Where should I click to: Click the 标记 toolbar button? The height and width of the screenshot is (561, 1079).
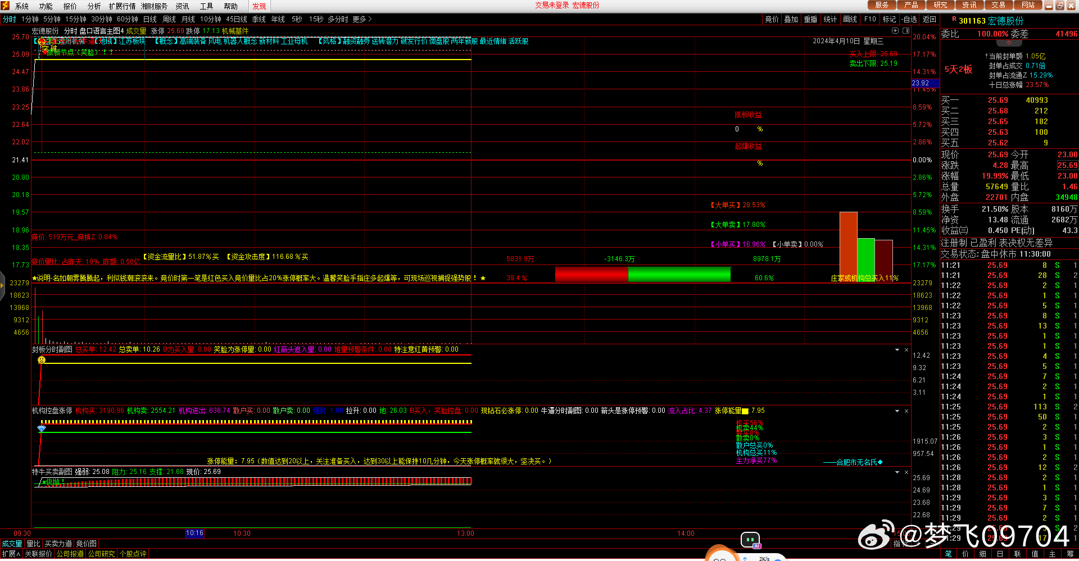point(890,19)
